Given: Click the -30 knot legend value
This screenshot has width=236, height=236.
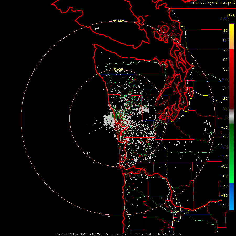Looking at the screenshot, I should (x=224, y=147).
